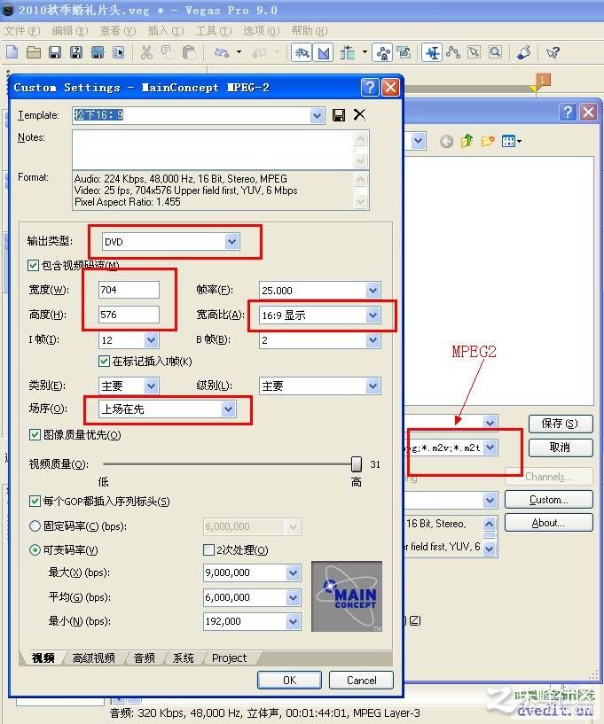Viewport: 604px width, 724px height.
Task: Open the 最大 bps 9,000,000 dropdown
Action: (293, 572)
